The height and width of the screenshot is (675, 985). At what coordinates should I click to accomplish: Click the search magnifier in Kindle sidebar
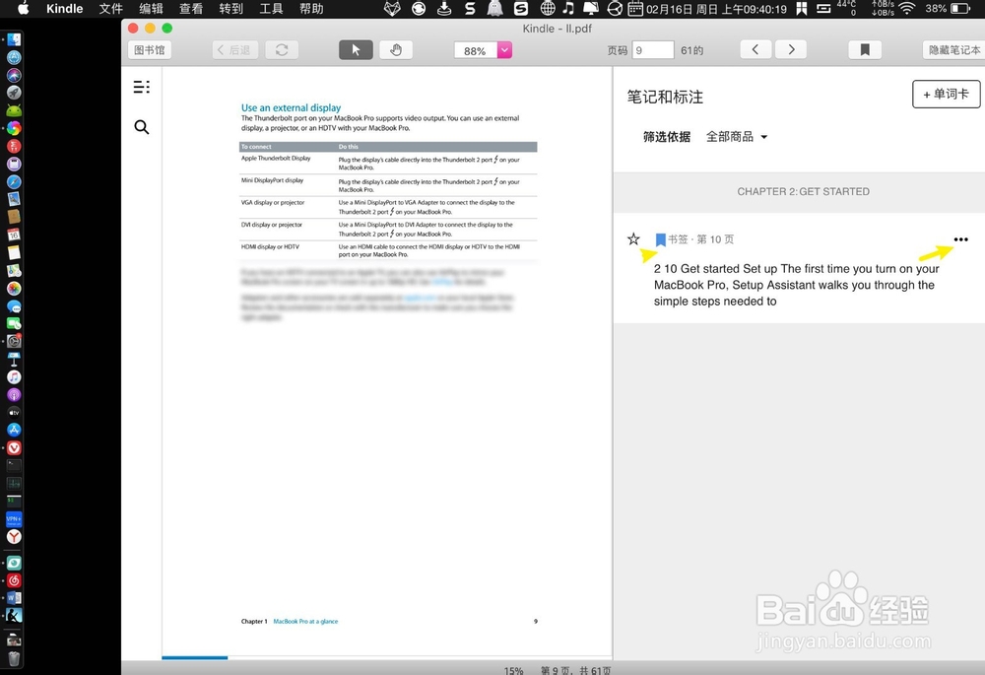[x=141, y=127]
